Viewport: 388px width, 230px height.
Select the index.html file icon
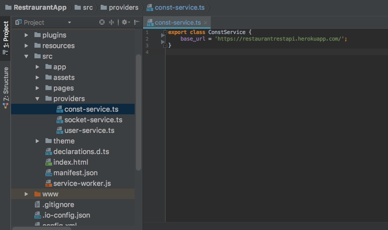click(x=49, y=162)
